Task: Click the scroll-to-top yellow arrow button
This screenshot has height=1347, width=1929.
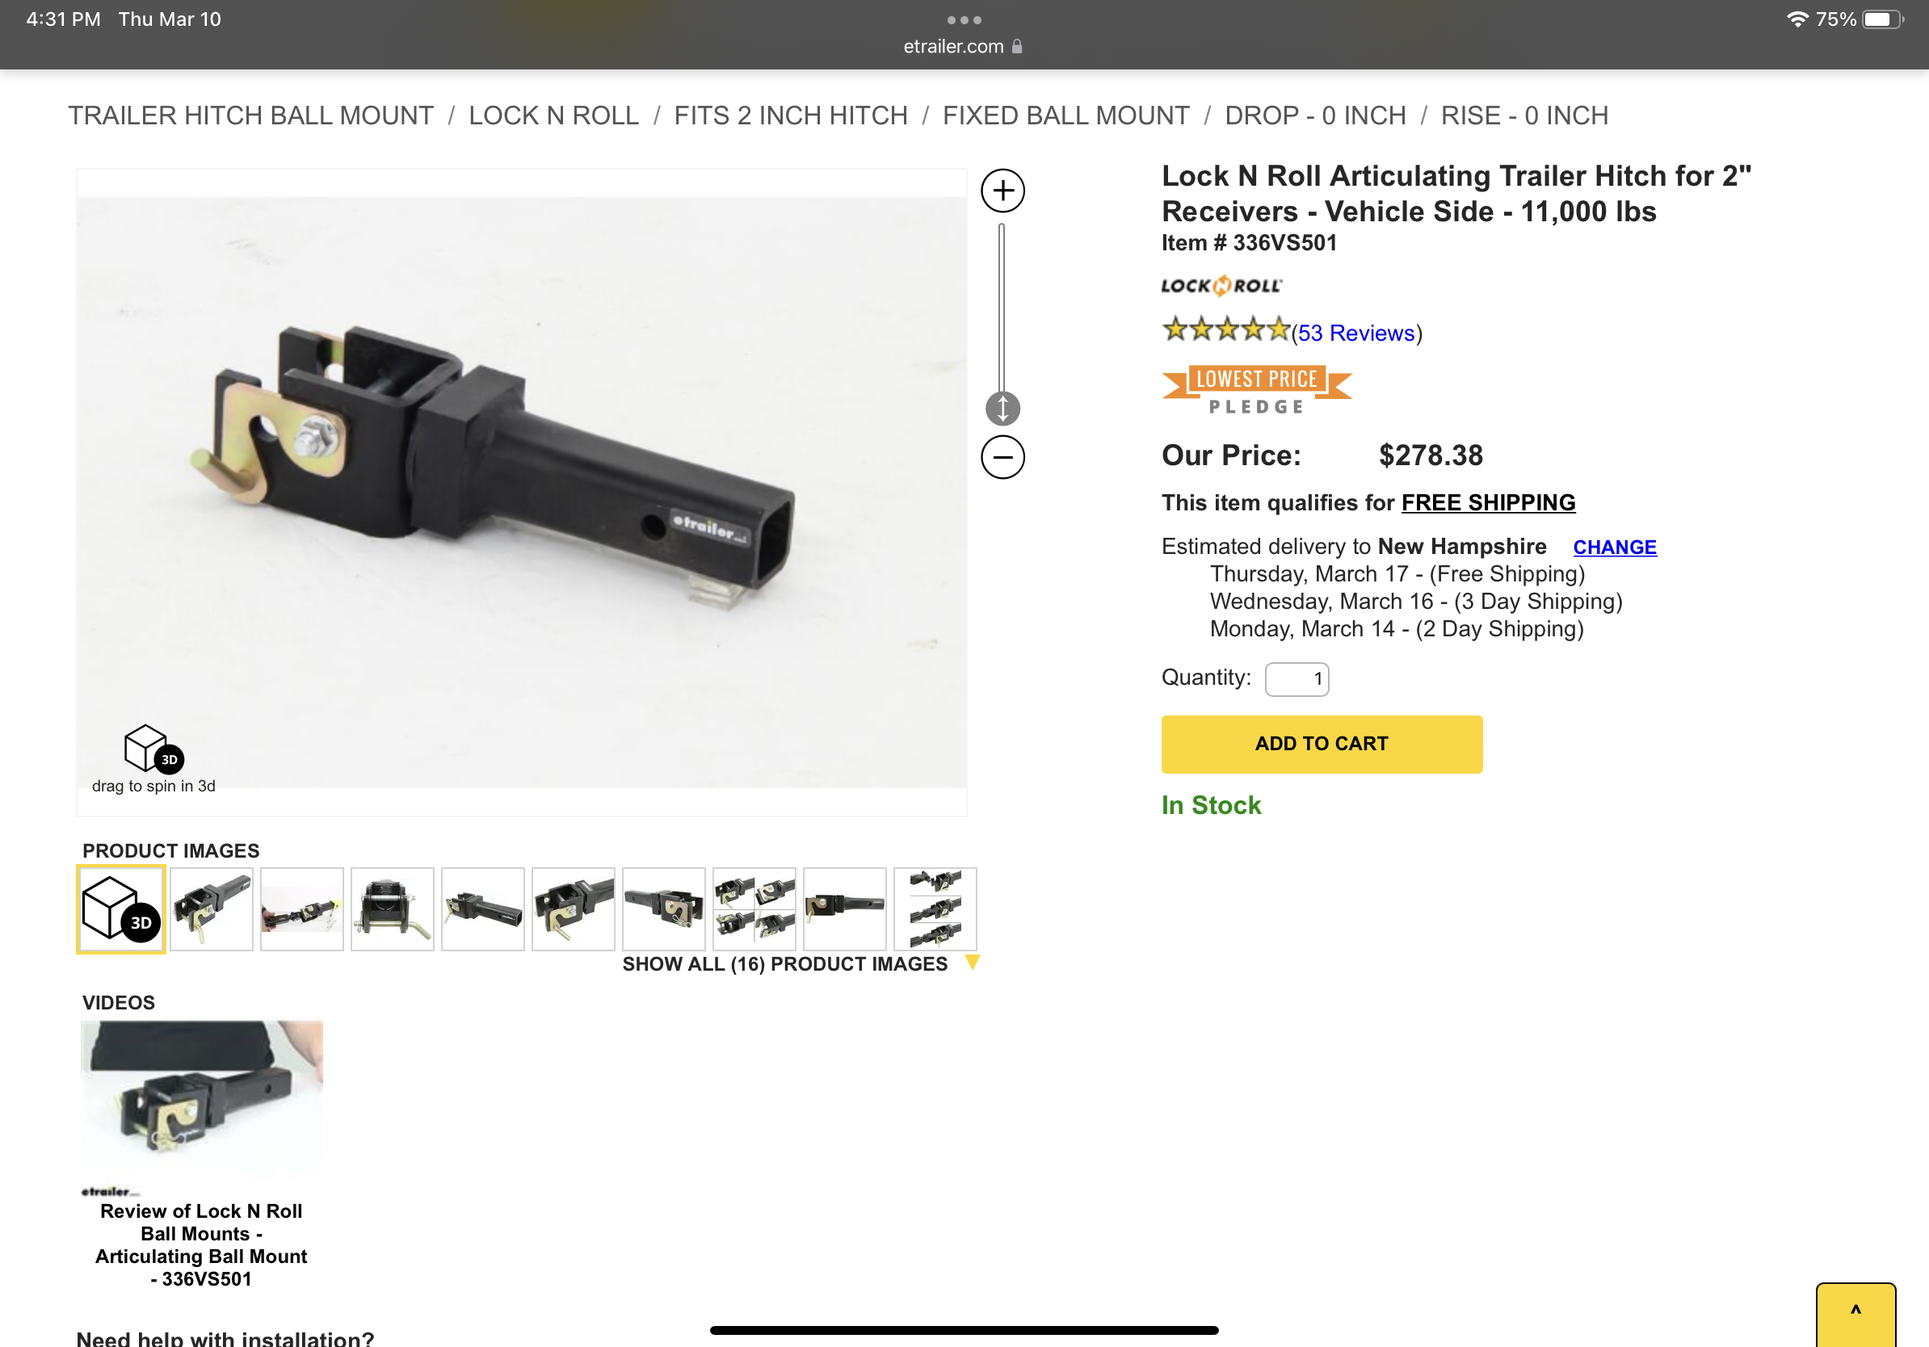Action: click(x=1855, y=1313)
